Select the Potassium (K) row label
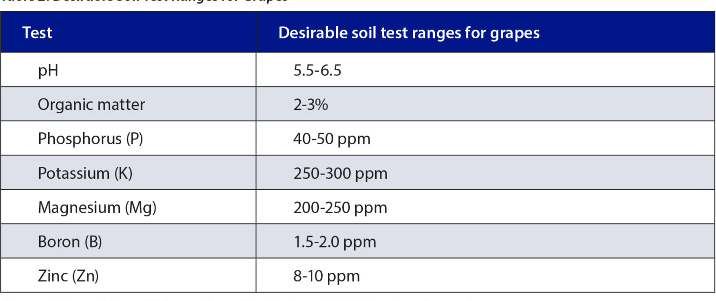Screen dimensions: 716x301 pos(85,173)
